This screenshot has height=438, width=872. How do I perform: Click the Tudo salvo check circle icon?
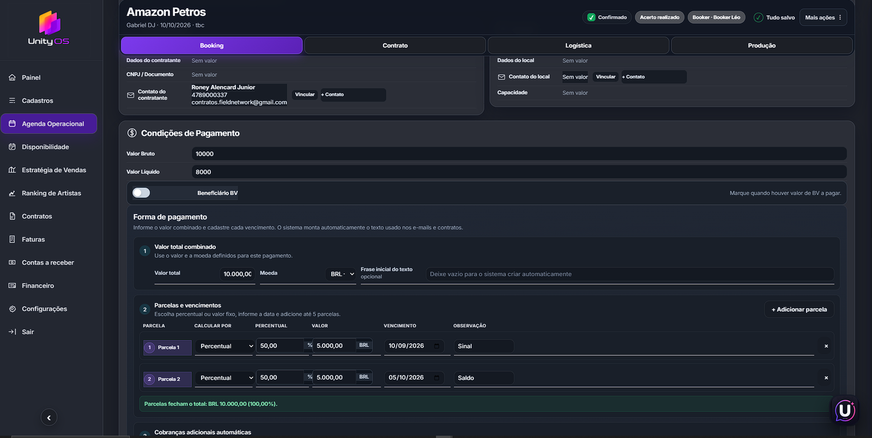(x=758, y=17)
